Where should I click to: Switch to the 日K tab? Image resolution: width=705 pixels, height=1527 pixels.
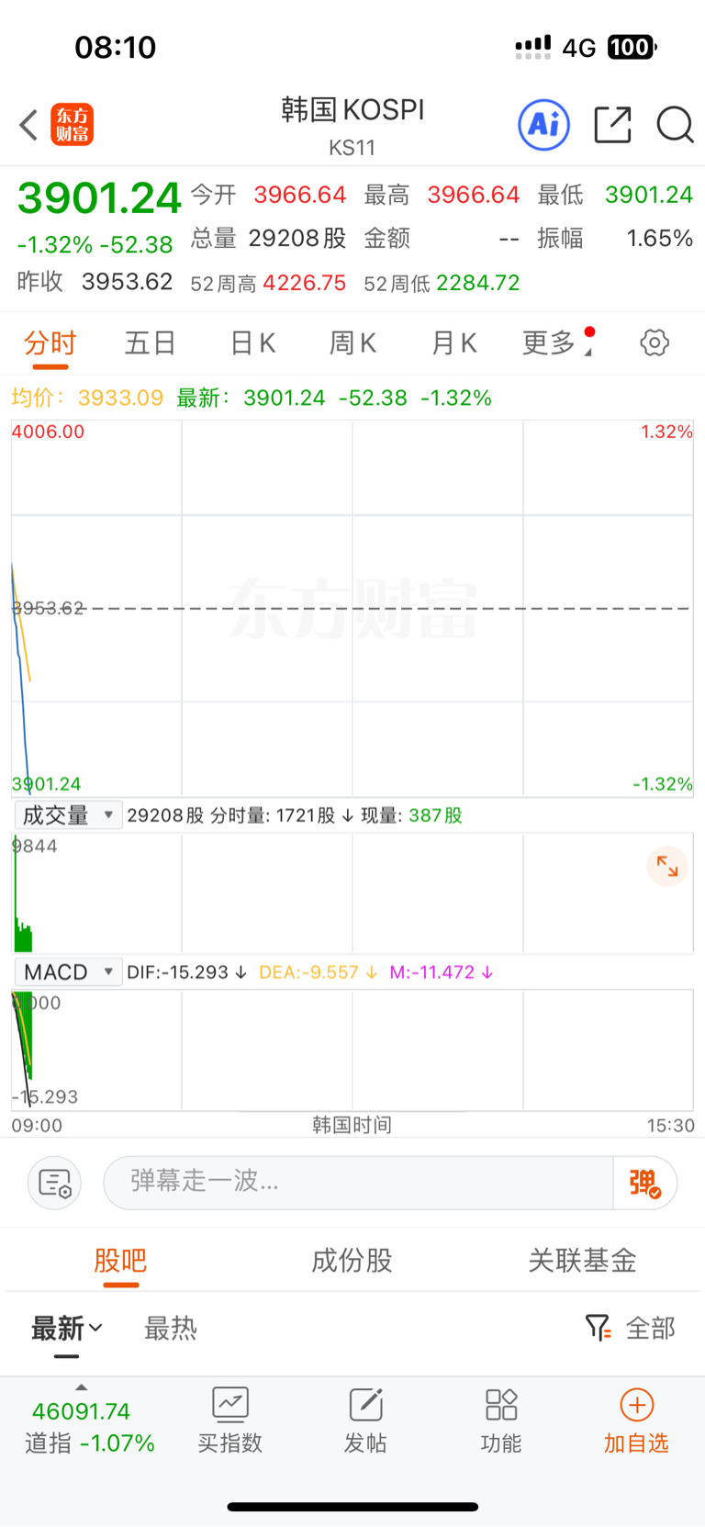click(252, 343)
